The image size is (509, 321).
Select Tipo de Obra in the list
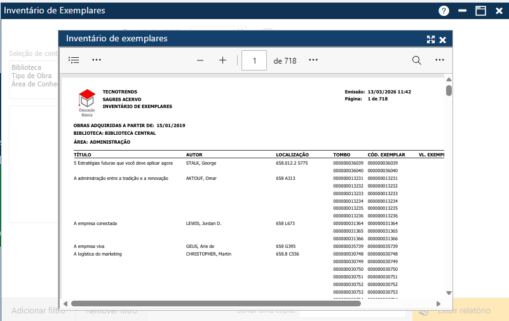click(x=32, y=76)
